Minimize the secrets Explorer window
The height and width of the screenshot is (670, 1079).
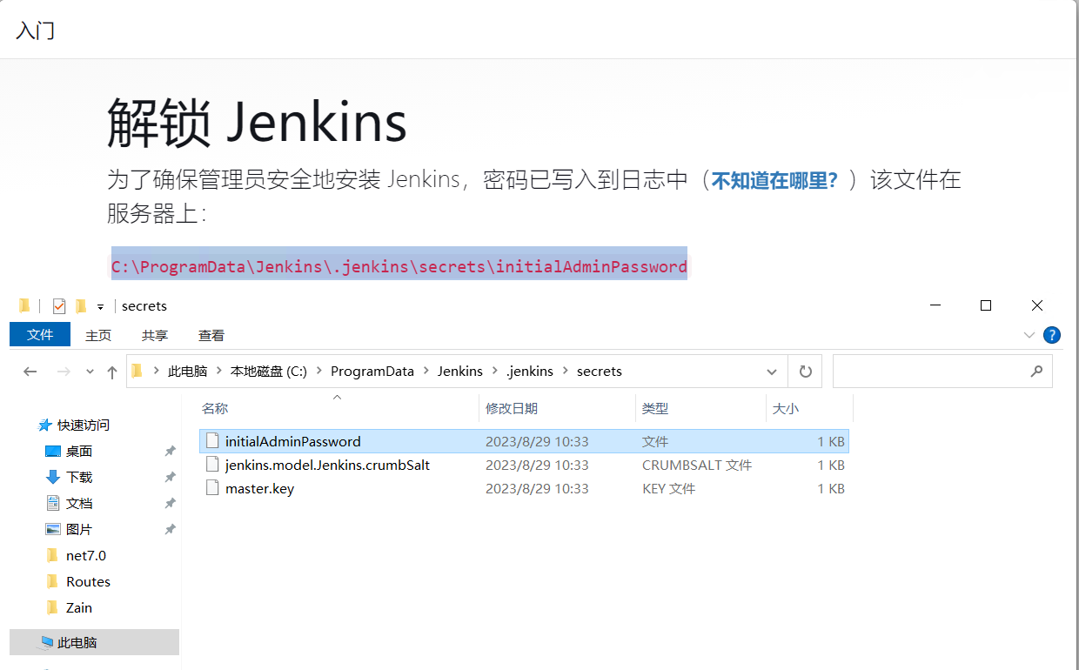(x=935, y=305)
